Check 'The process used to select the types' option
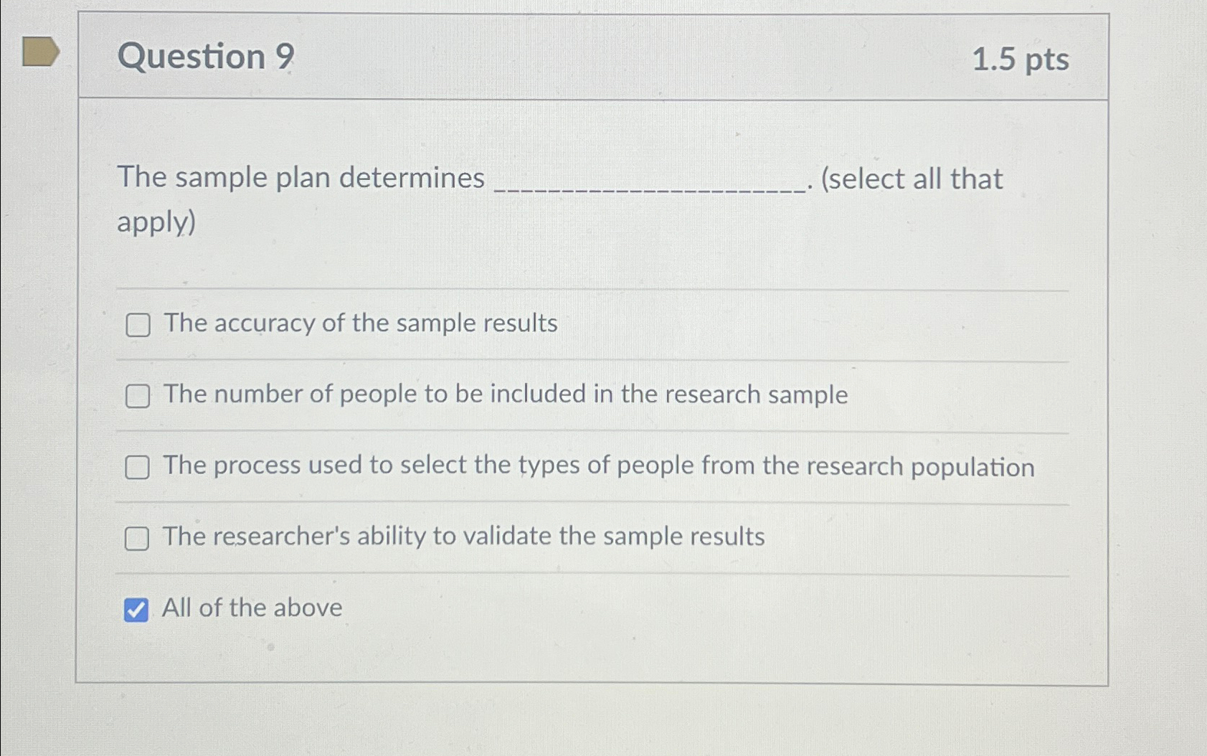The height and width of the screenshot is (756, 1207). click(138, 467)
